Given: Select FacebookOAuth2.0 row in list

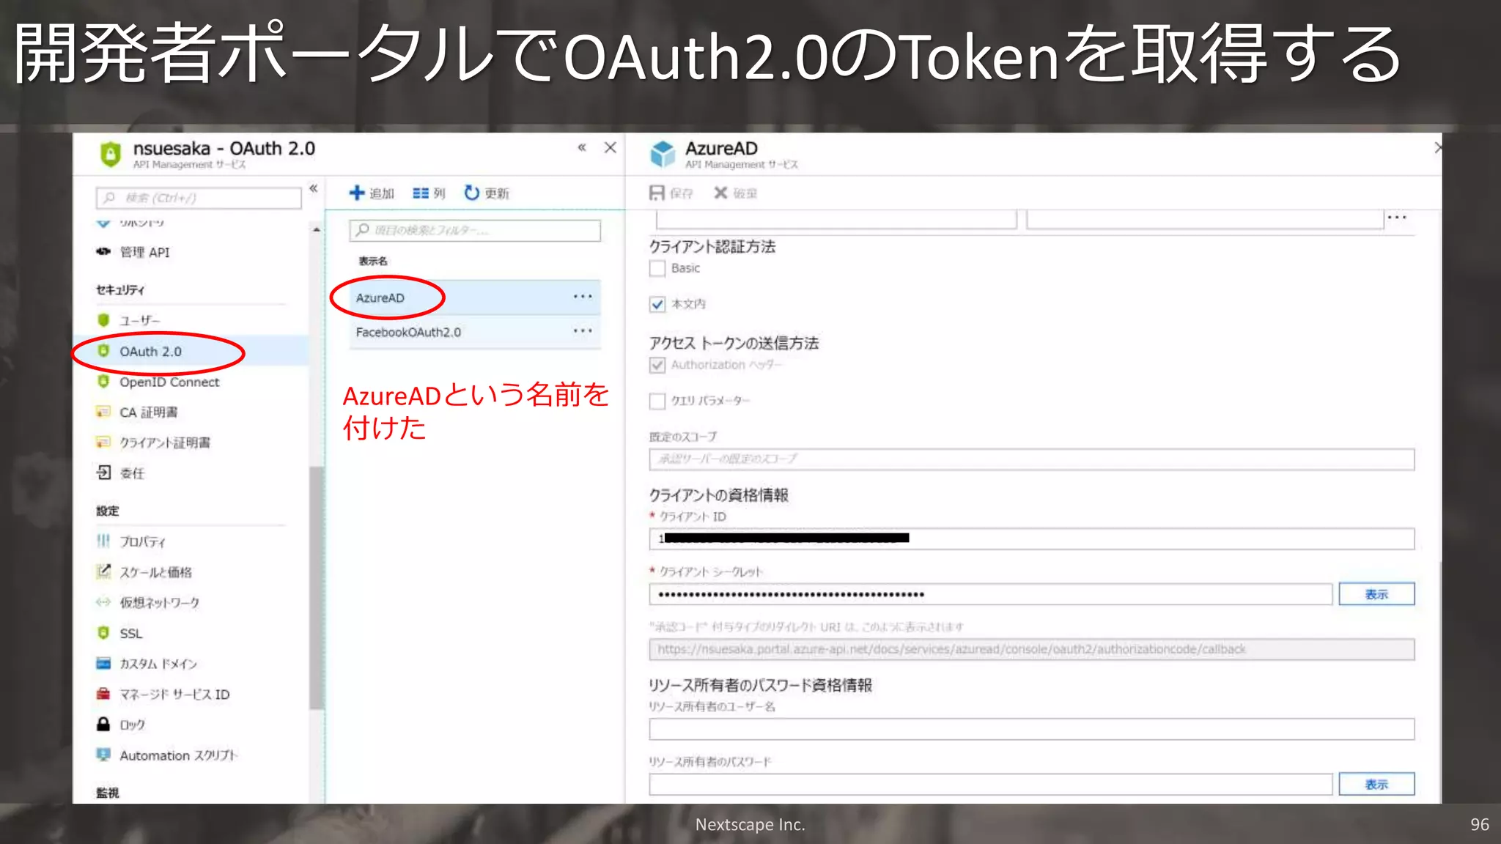Looking at the screenshot, I should pyautogui.click(x=475, y=332).
